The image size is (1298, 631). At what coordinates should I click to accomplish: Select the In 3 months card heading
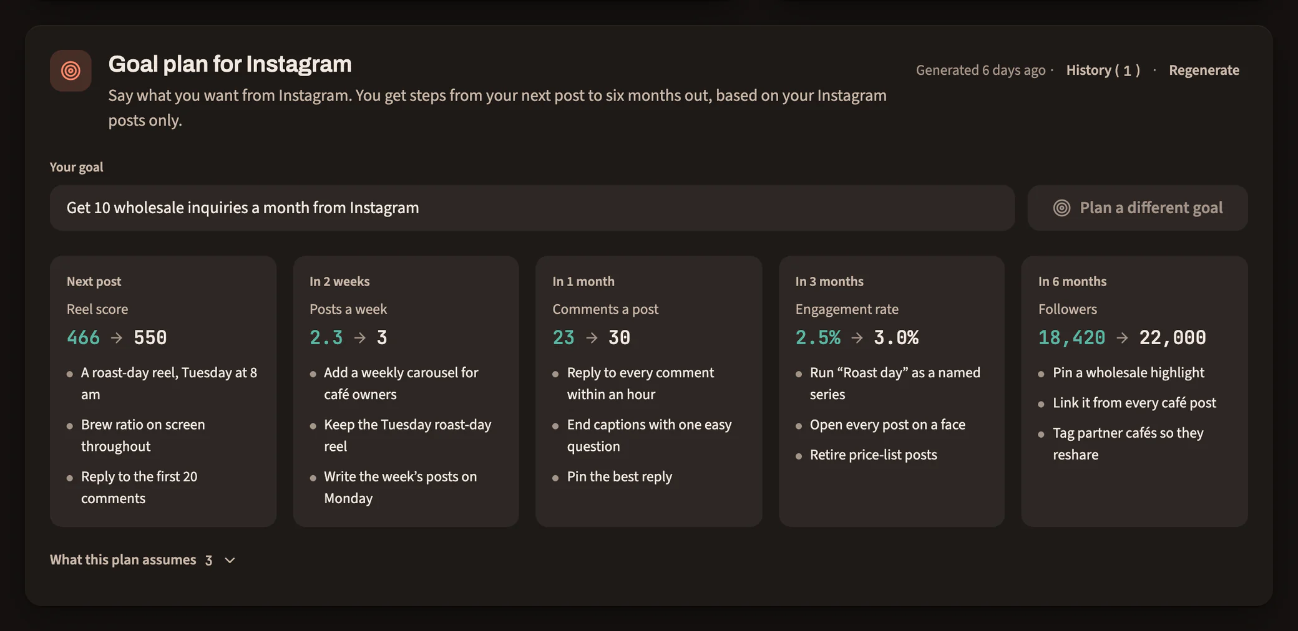(x=829, y=281)
